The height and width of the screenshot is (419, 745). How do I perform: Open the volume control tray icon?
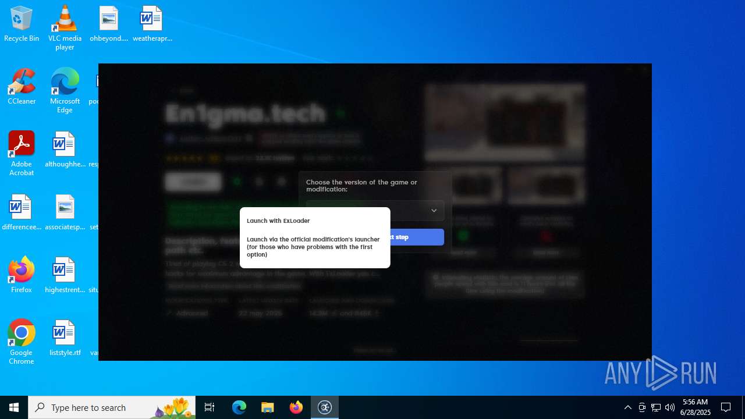click(x=670, y=407)
